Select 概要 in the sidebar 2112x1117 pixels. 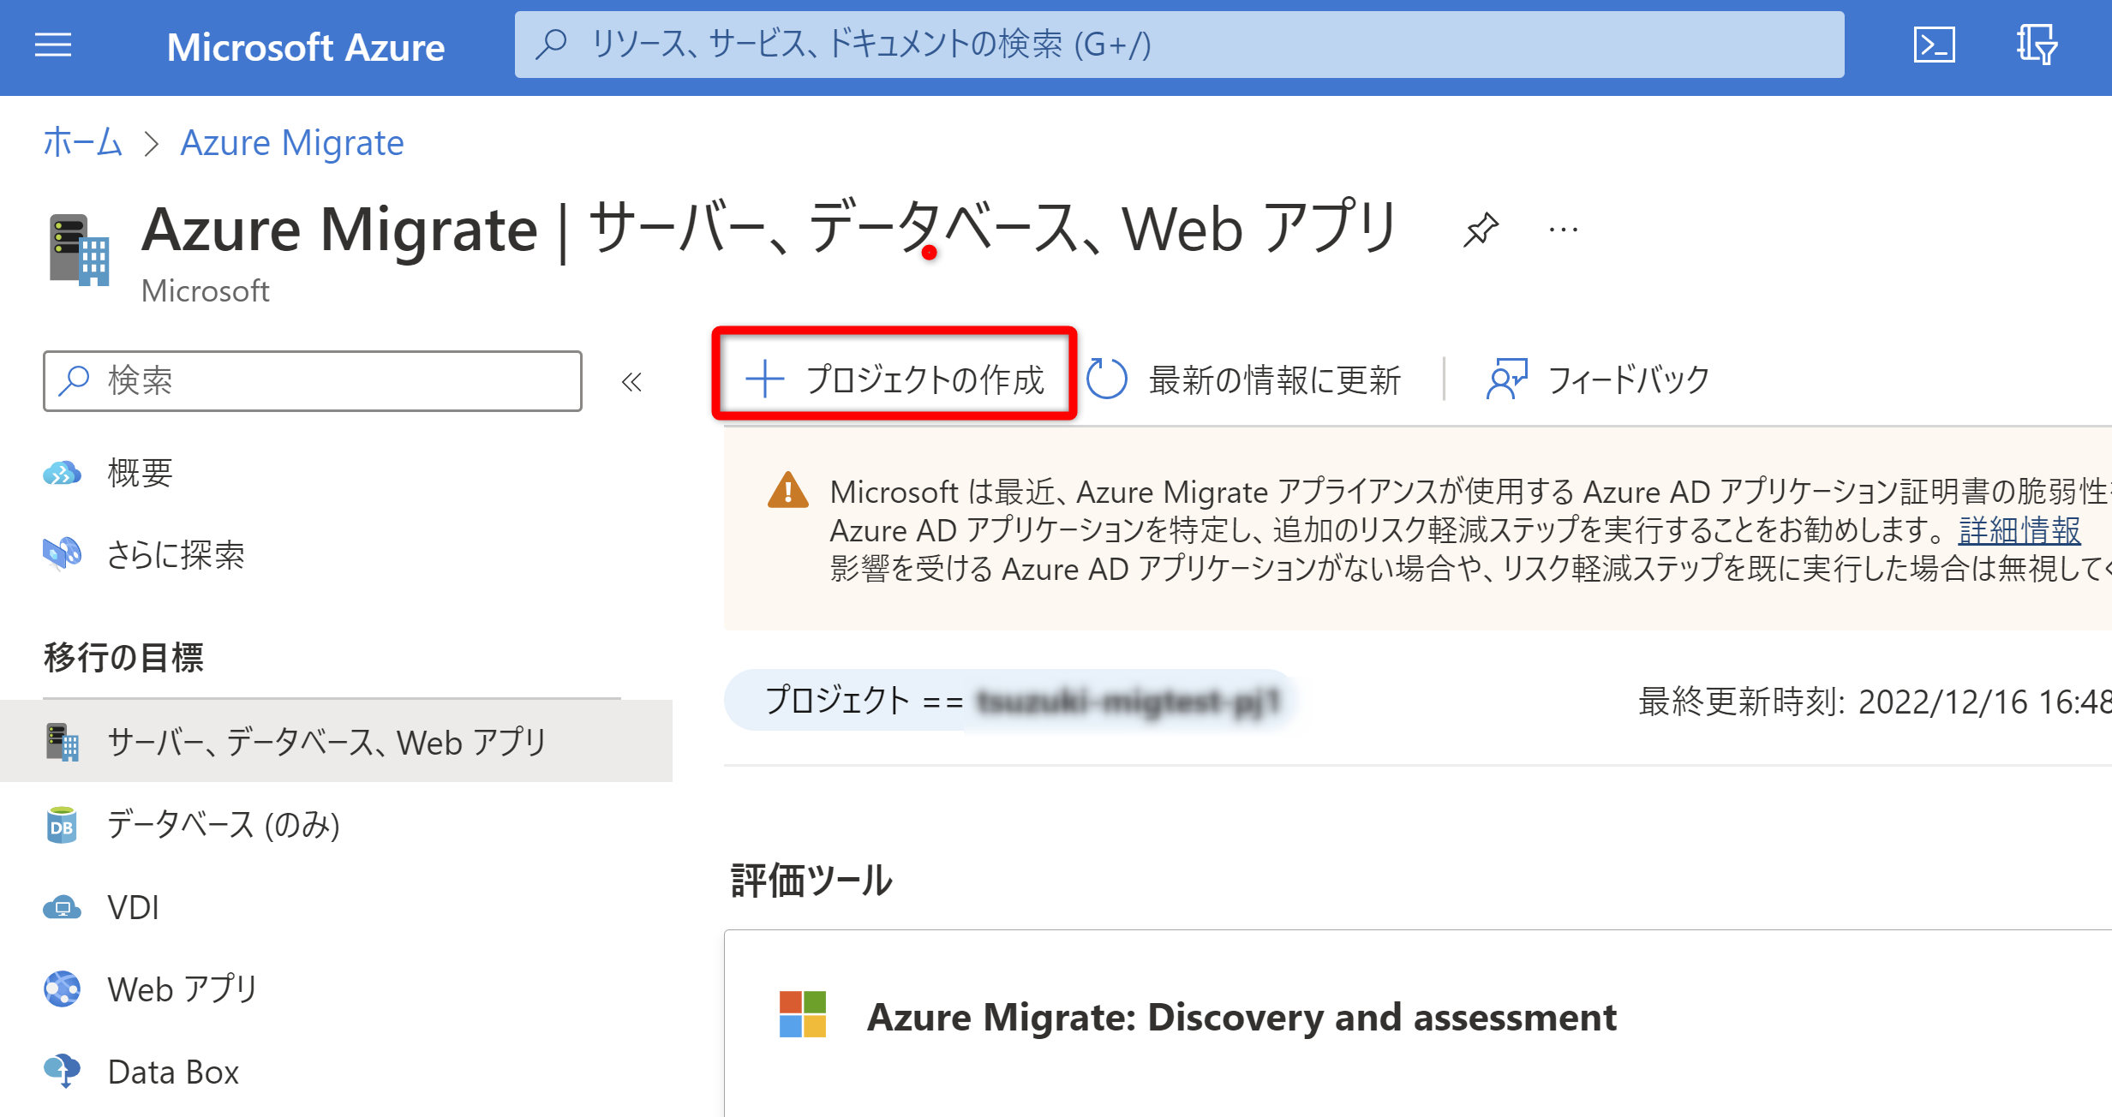(x=140, y=473)
